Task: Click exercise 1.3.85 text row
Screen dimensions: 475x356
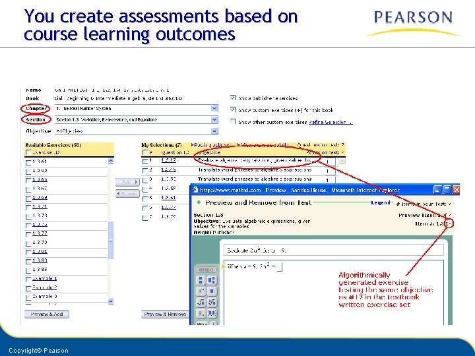Action: pos(40,269)
